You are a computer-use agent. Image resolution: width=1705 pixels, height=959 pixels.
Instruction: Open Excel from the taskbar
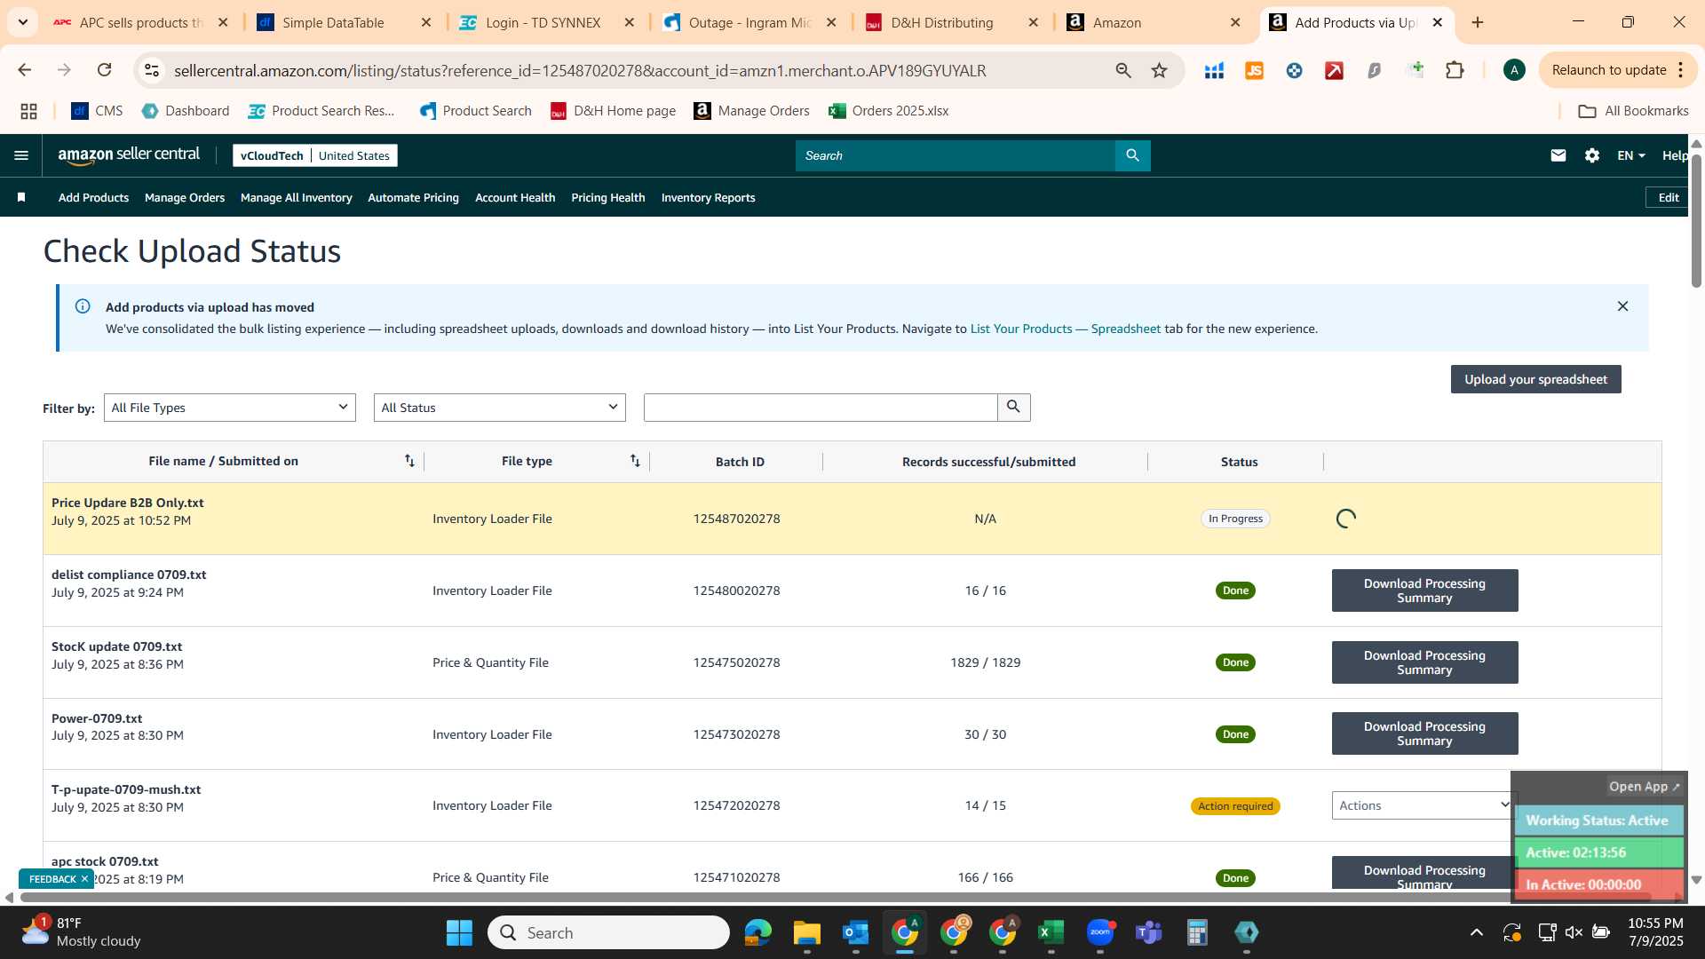click(x=1051, y=932)
